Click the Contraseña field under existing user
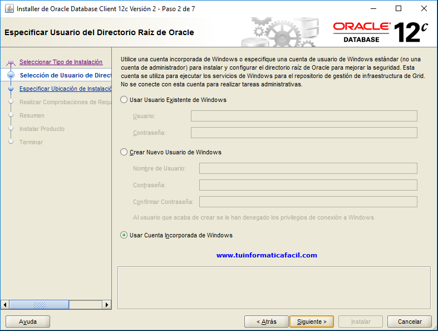438x331 pixels. [x=304, y=133]
